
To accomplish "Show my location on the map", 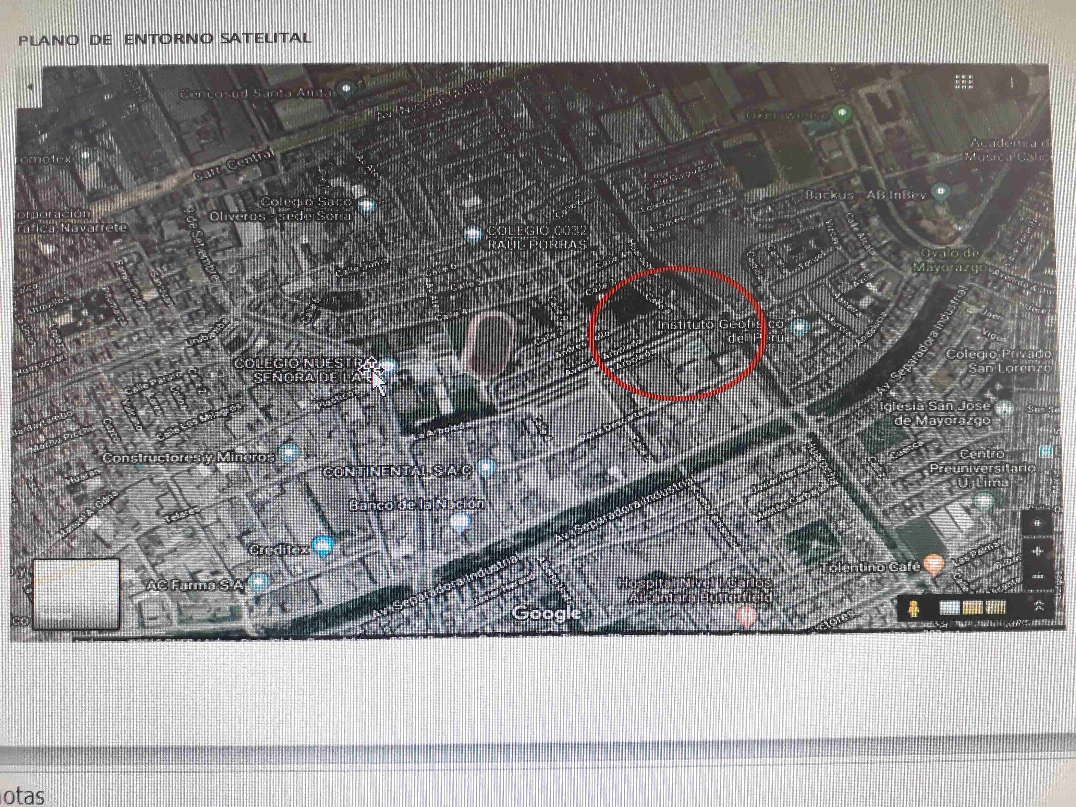I will point(1038,523).
